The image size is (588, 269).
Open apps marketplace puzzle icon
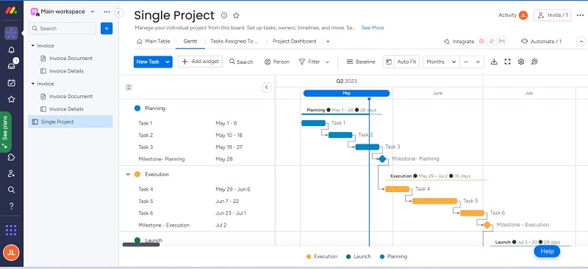(x=11, y=157)
